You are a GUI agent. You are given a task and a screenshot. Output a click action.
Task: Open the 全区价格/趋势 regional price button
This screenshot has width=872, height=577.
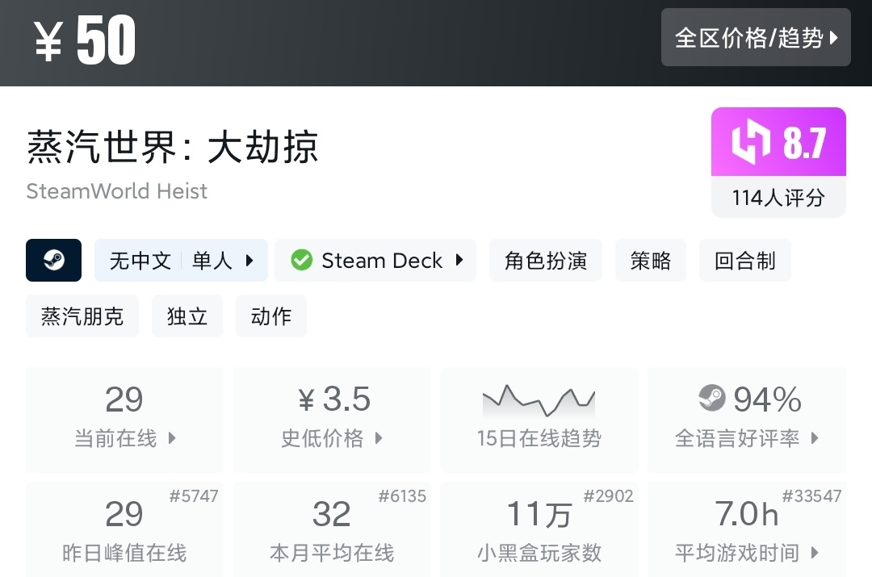tap(756, 38)
